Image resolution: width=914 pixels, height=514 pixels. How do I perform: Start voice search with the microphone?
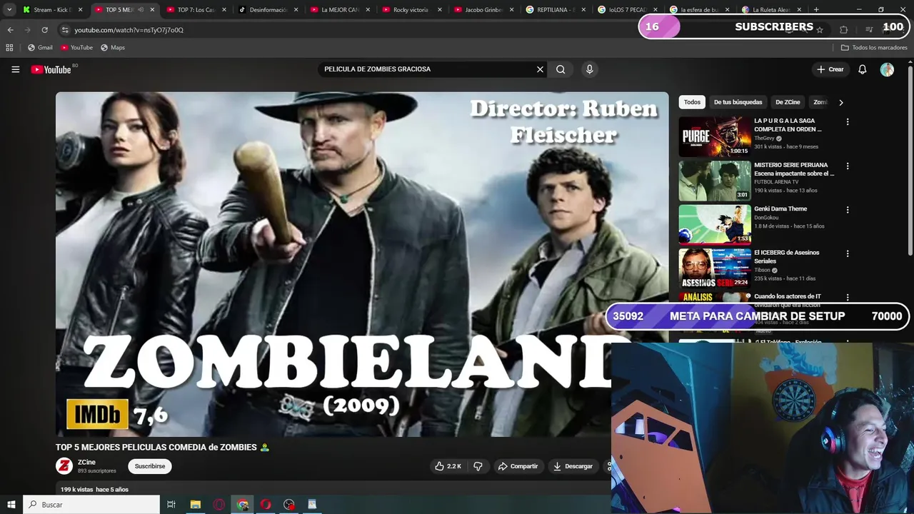pyautogui.click(x=589, y=69)
